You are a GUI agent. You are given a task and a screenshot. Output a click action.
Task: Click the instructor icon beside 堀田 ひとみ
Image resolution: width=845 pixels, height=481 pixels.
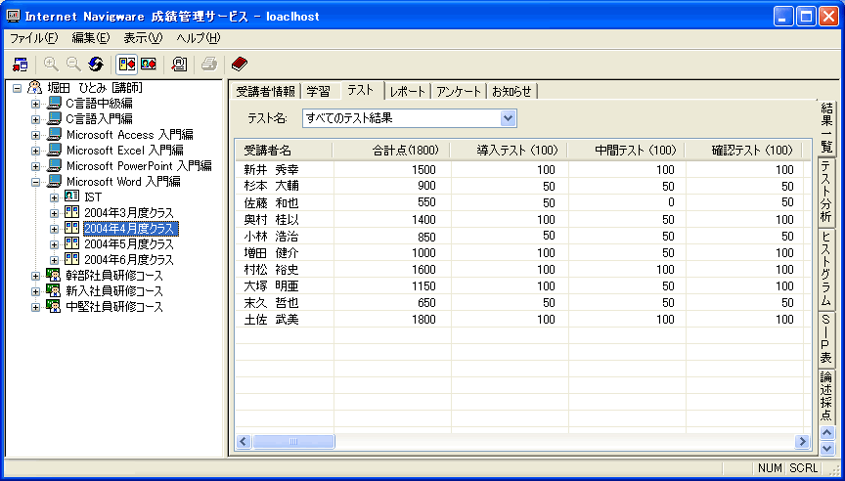click(35, 88)
